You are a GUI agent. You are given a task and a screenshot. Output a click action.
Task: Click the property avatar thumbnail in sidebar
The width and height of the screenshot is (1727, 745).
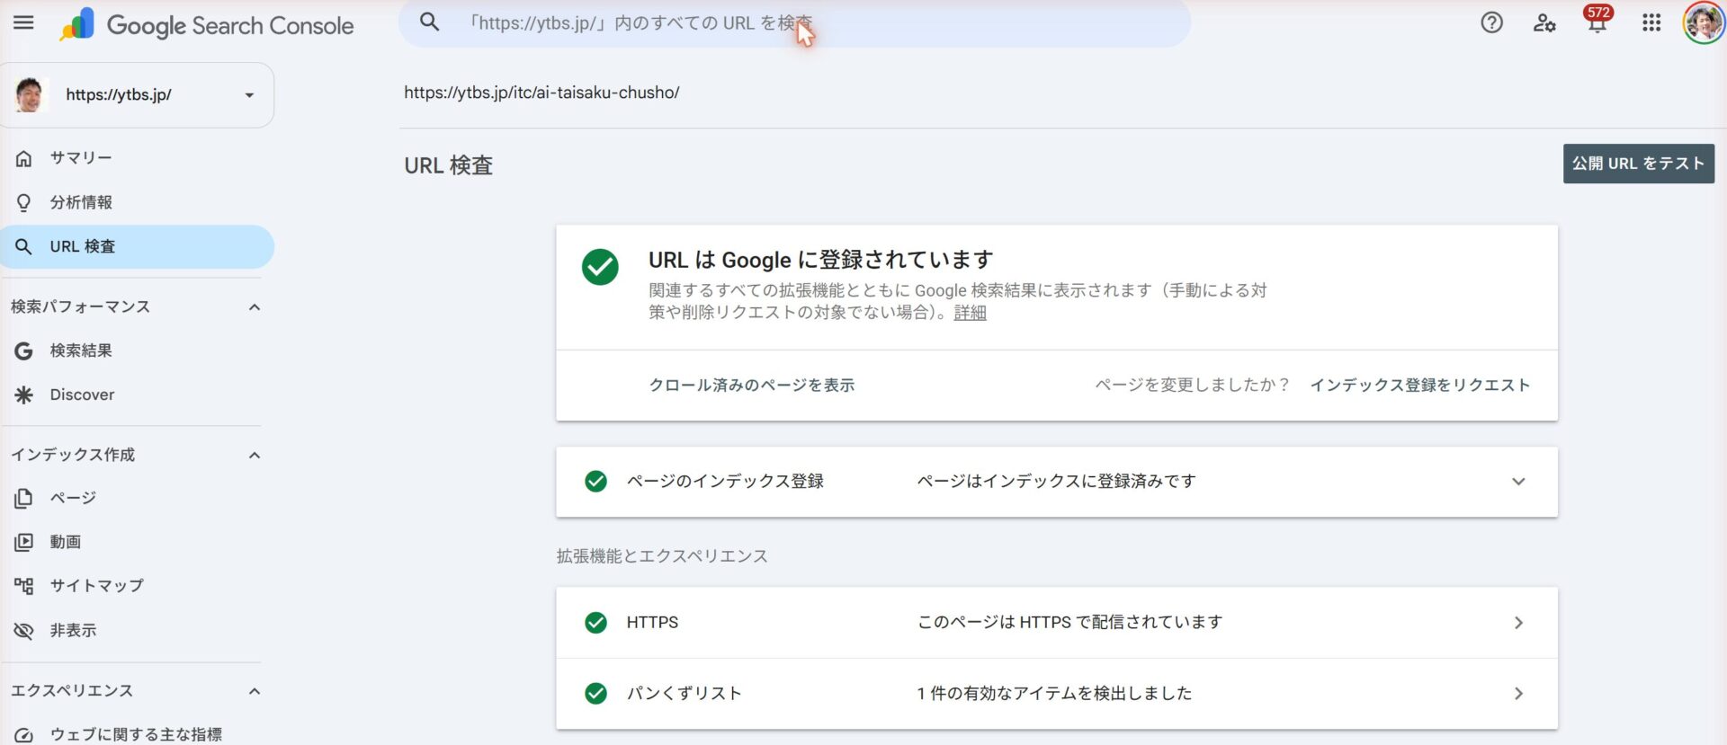[30, 94]
